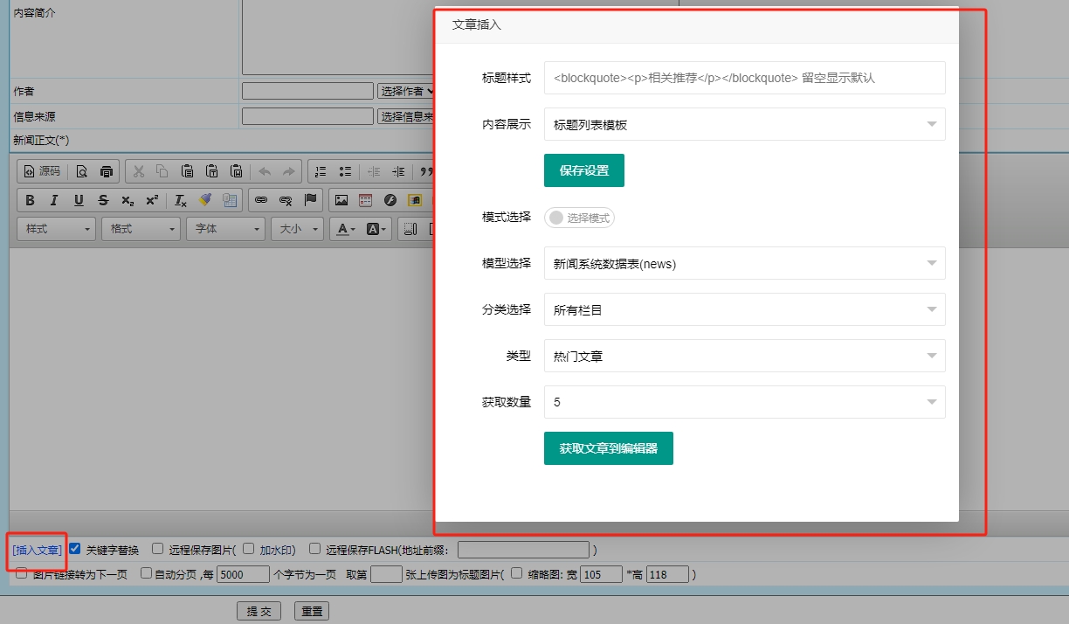The height and width of the screenshot is (624, 1069).
Task: Apply italic formatting in the editor
Action: (x=54, y=200)
